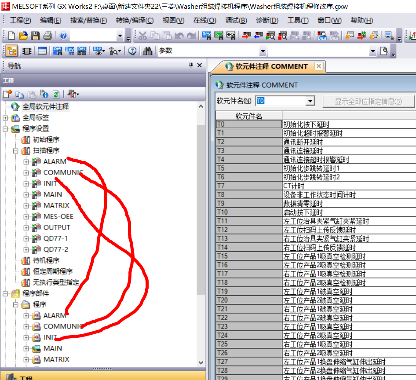Switch to the 软元件注释 COMMENT tab
416x380 pixels.
pyautogui.click(x=271, y=66)
